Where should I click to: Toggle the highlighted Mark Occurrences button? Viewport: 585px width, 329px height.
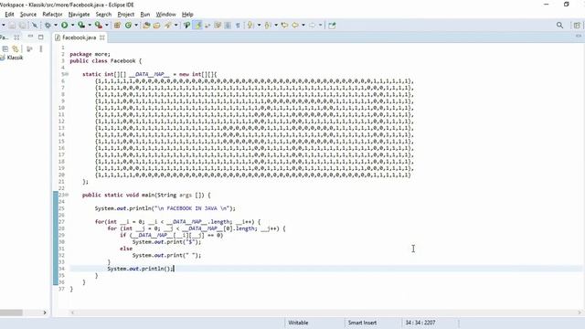197,26
